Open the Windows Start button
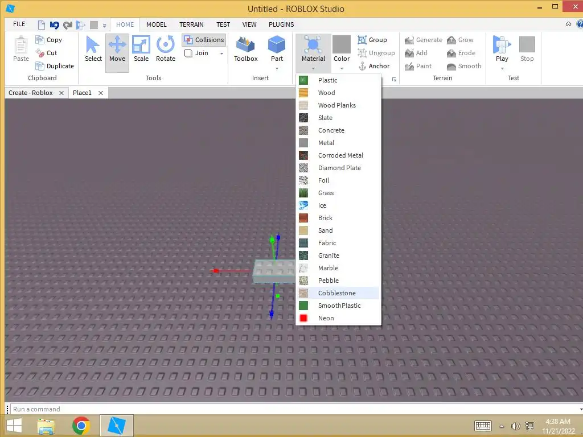The width and height of the screenshot is (583, 437). coord(14,426)
